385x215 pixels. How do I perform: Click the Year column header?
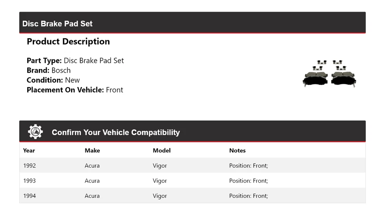click(29, 150)
